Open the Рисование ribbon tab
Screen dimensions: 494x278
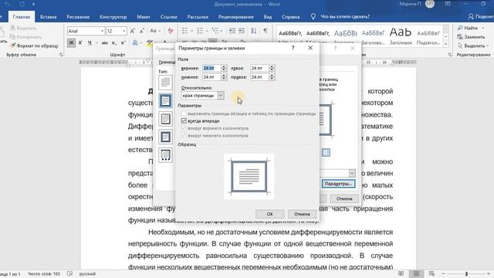[78, 17]
